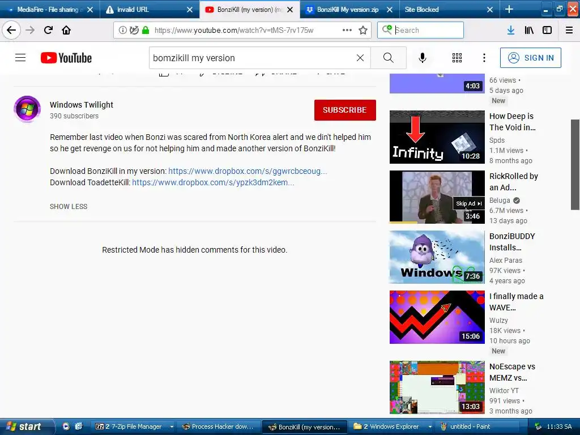Open YouTube settings three-dot menu

pyautogui.click(x=484, y=58)
